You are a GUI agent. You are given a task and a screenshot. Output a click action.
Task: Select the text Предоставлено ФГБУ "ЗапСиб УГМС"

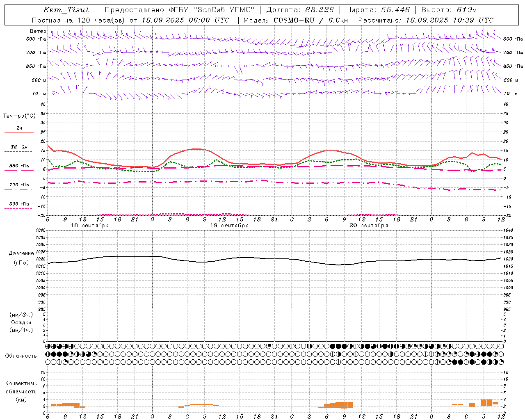point(180,10)
